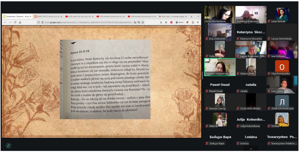Open a new browser tab
299x152 pixels.
(x=191, y=16)
